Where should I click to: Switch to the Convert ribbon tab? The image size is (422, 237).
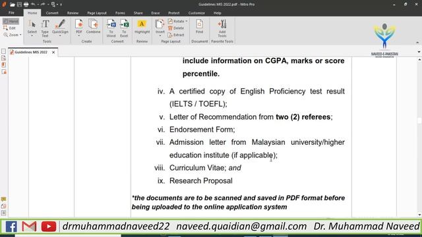[52, 13]
